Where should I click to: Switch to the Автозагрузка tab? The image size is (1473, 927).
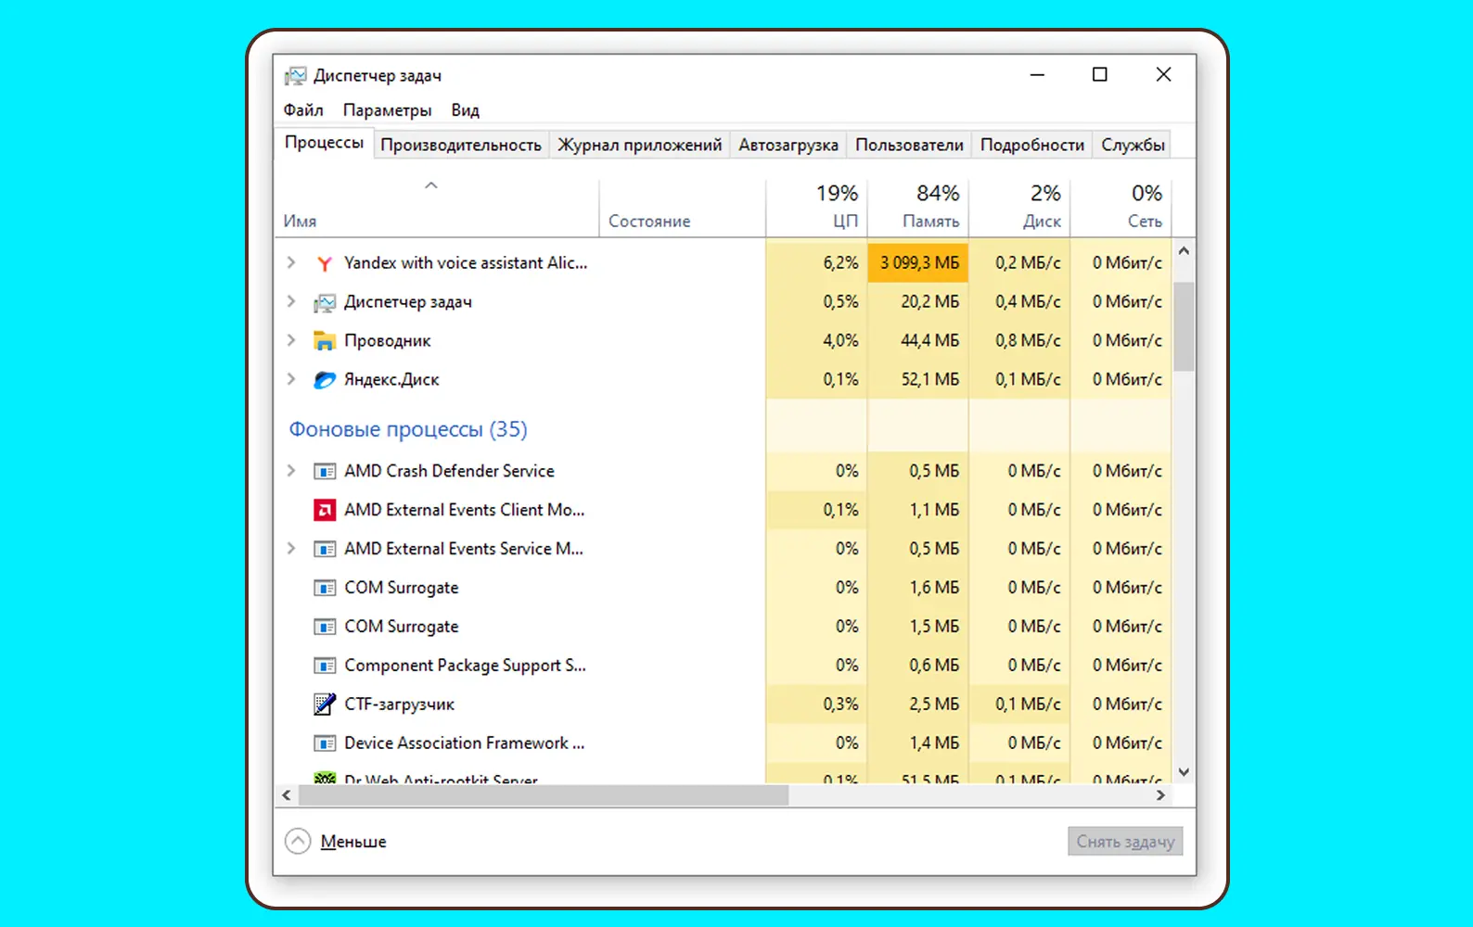788,145
